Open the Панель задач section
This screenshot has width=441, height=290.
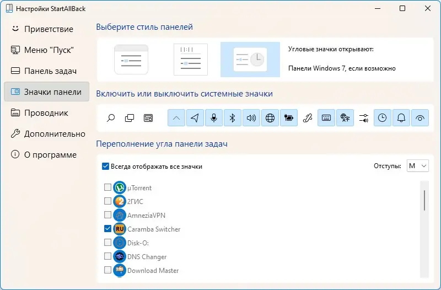(46, 71)
